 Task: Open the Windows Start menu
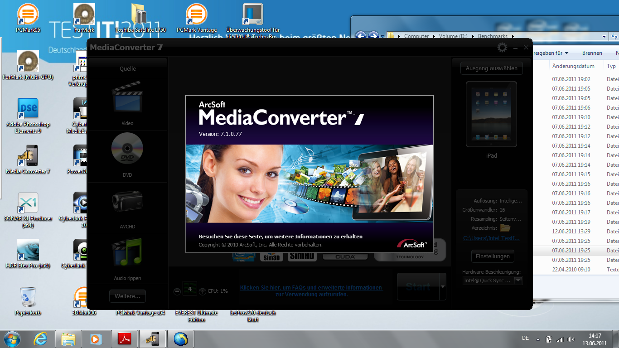click(12, 338)
